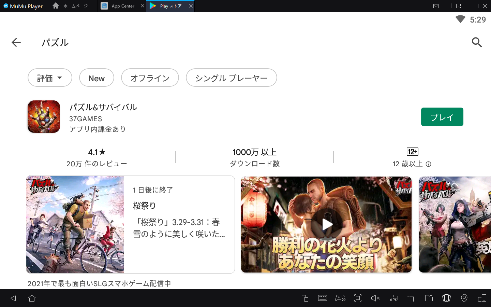
Task: Show the 12 歳以上 rating info icon
Action: [x=429, y=164]
